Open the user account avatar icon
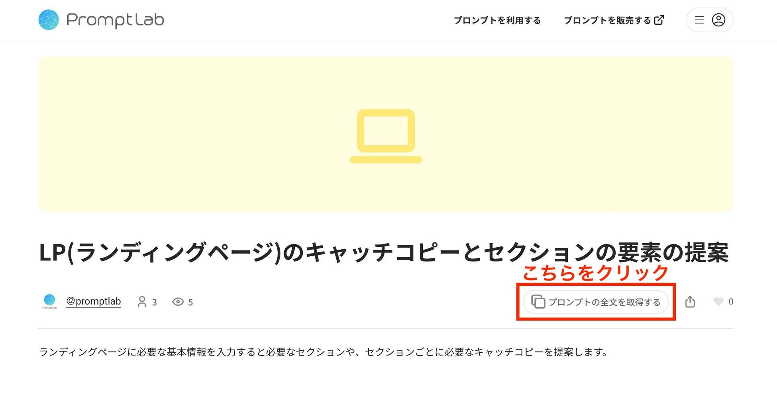 tap(718, 20)
